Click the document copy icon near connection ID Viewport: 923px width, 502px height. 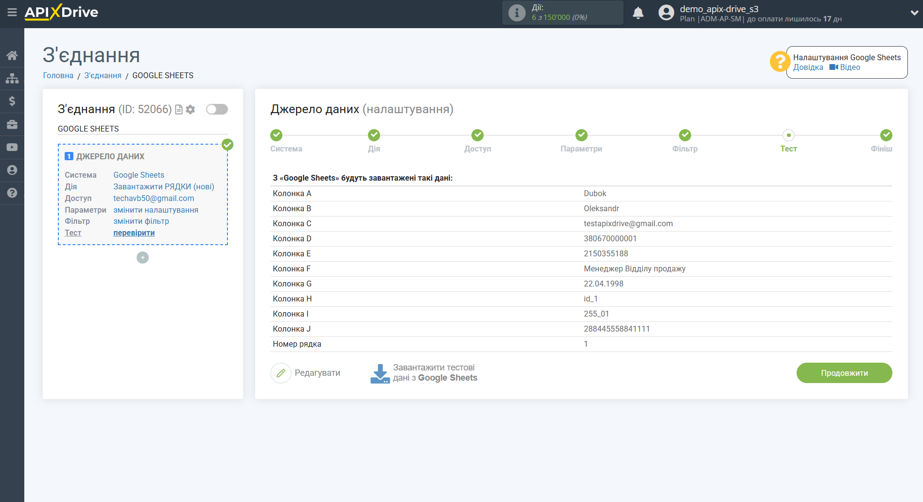(179, 110)
